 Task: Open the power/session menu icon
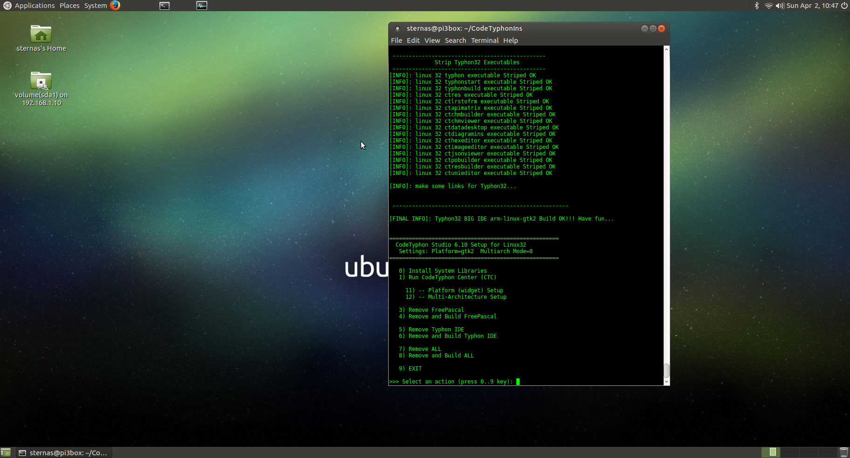[x=844, y=6]
